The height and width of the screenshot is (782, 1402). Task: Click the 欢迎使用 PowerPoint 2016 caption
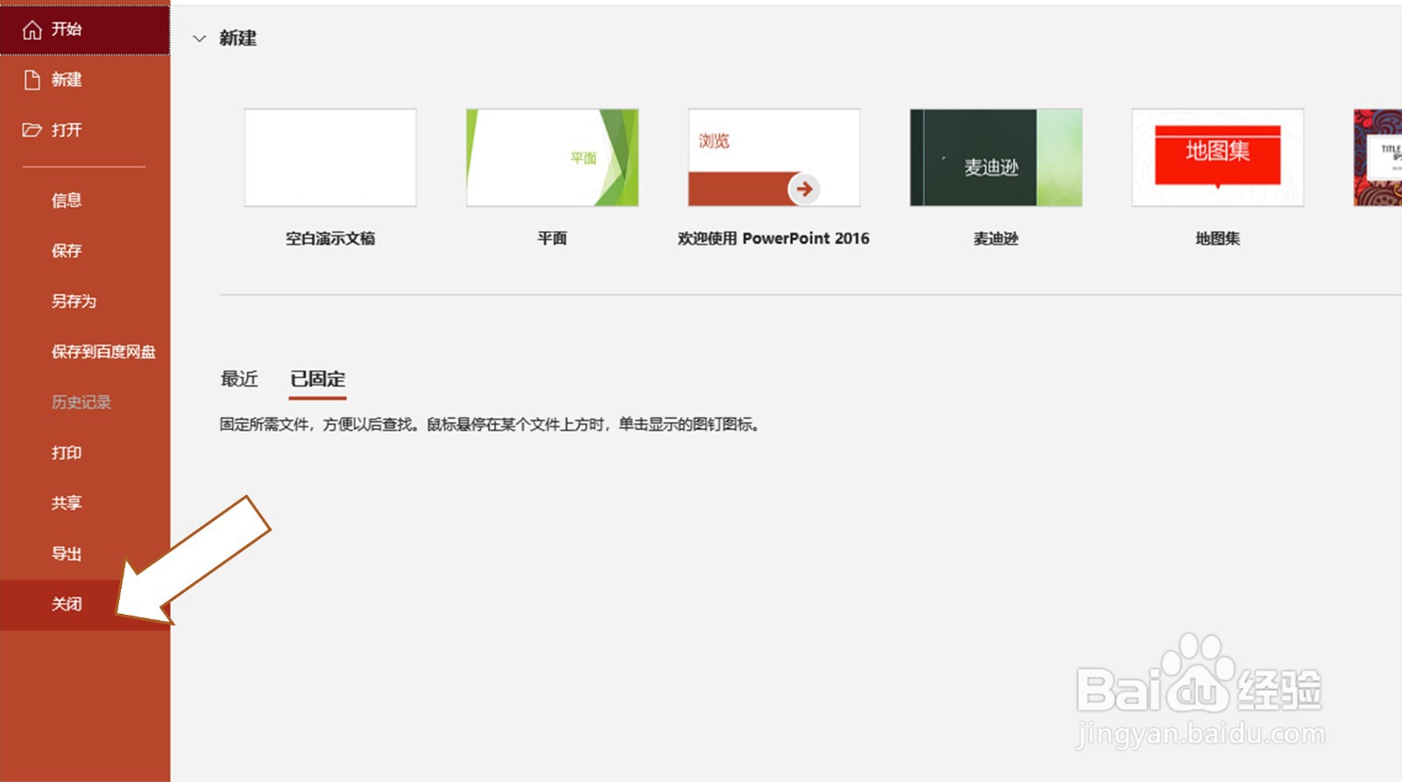774,238
